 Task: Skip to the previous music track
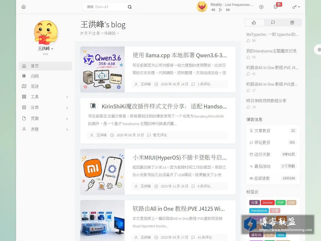(213, 10)
